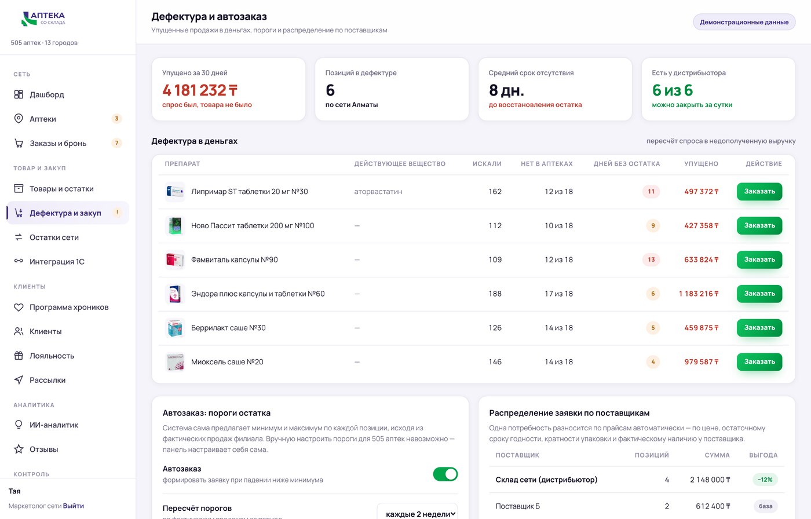Image resolution: width=811 pixels, height=519 pixels.
Task: Click the база badge for Поставщик Б
Action: pyautogui.click(x=765, y=506)
